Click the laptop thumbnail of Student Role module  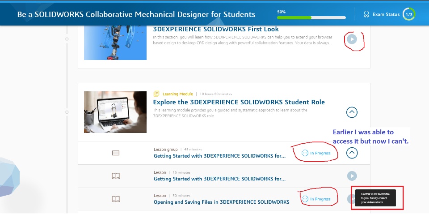coord(115,112)
